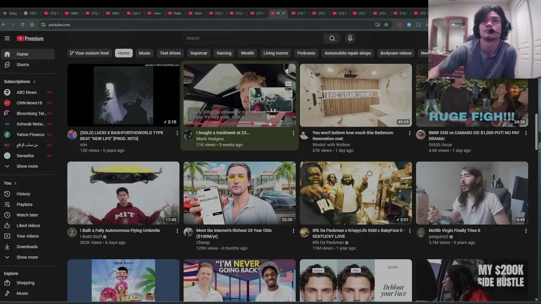Select the Living rooms filter chip

[276, 53]
